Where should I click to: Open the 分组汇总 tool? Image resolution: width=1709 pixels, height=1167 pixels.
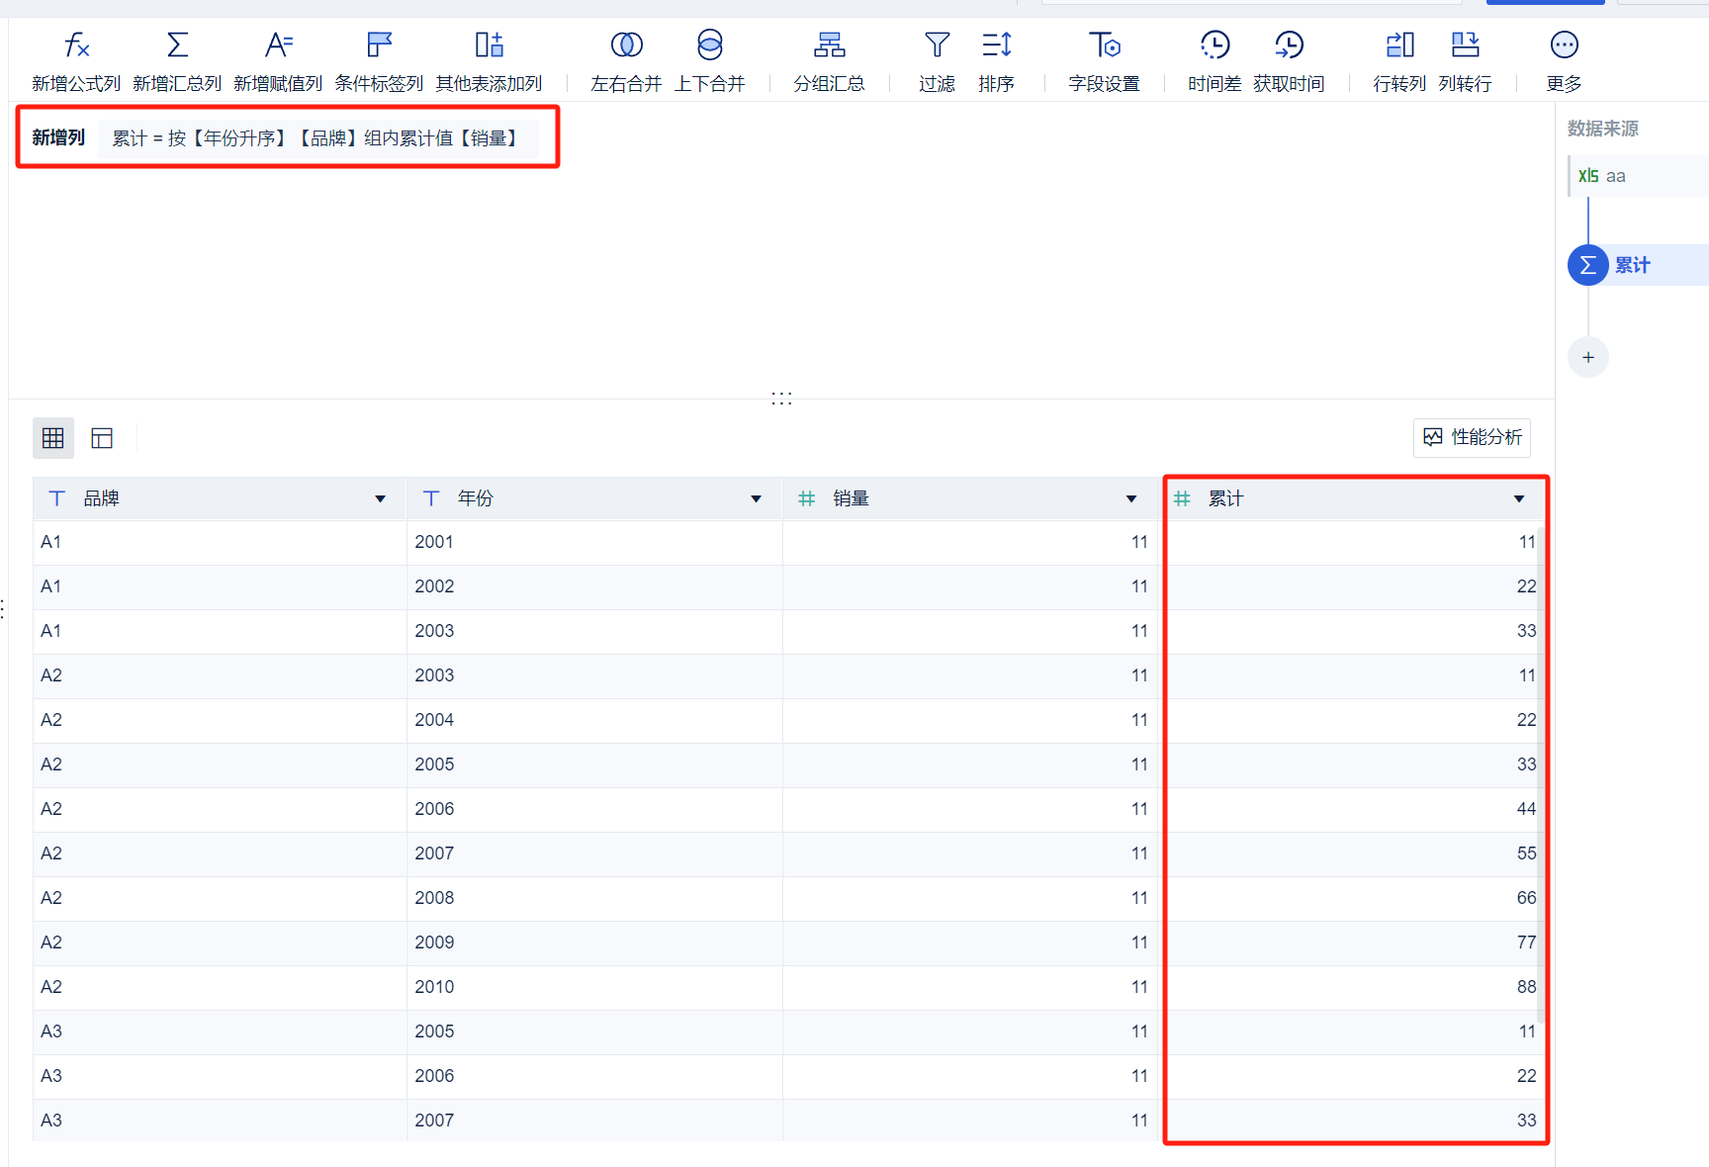pyautogui.click(x=829, y=61)
